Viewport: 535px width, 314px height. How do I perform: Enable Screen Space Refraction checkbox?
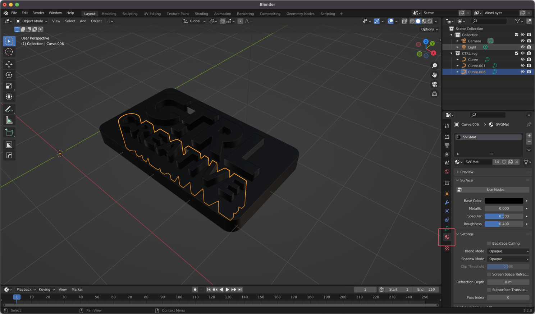489,274
